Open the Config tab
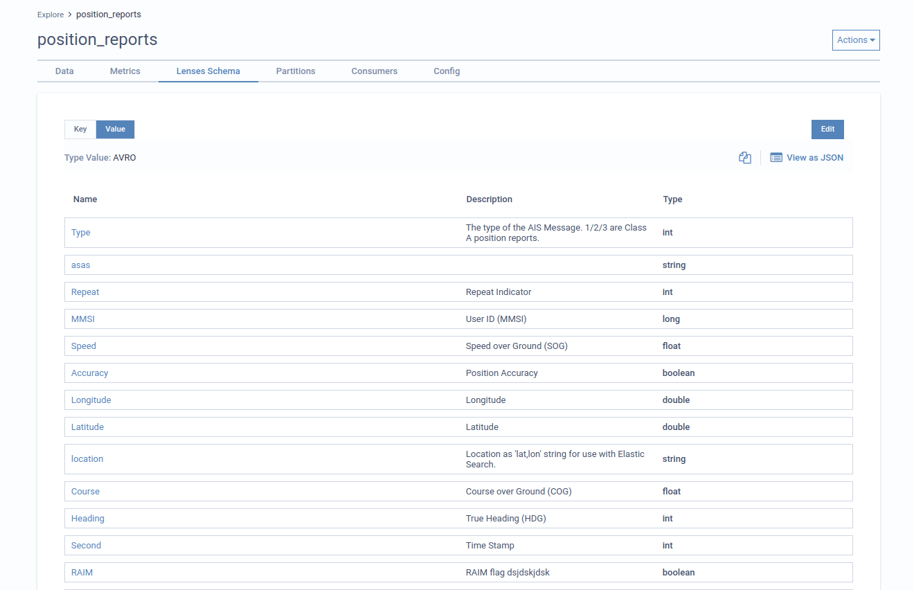The width and height of the screenshot is (914, 590). tap(447, 71)
